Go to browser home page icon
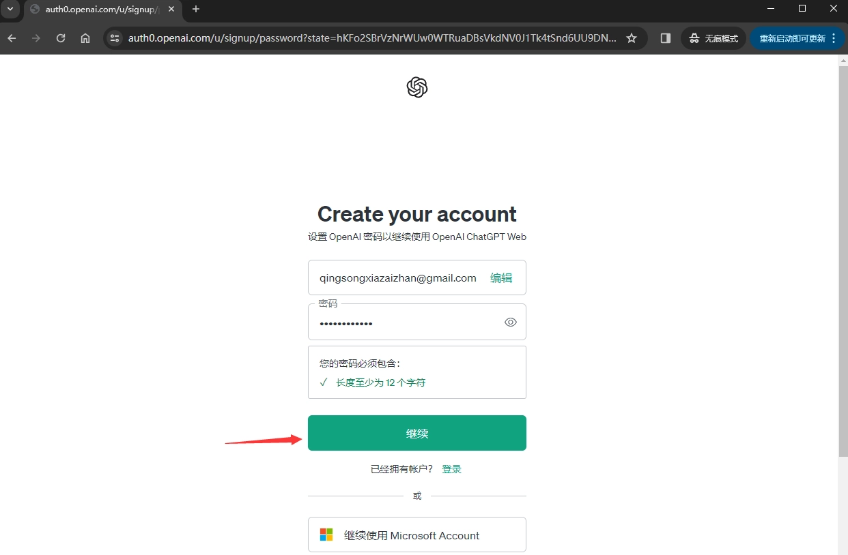This screenshot has width=848, height=555. (85, 38)
